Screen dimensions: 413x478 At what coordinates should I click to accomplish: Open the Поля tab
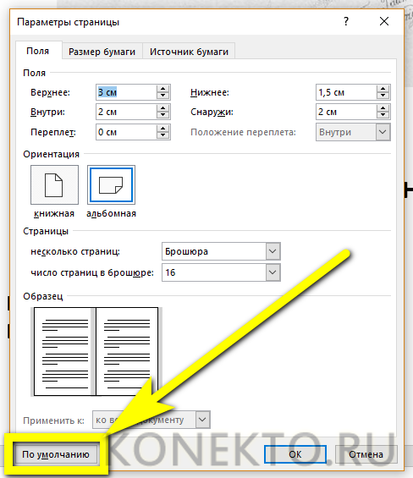(x=38, y=51)
